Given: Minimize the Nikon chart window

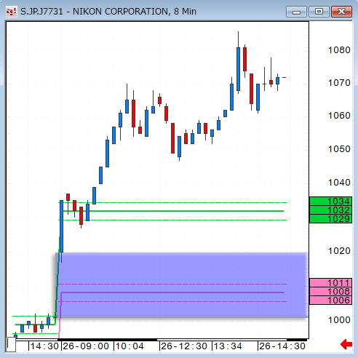Looking at the screenshot, I should (x=296, y=12).
